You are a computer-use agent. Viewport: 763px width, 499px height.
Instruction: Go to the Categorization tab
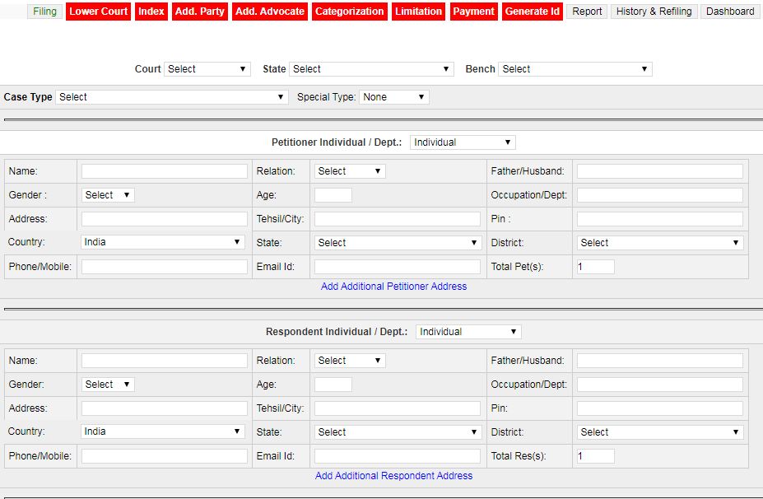[x=350, y=12]
